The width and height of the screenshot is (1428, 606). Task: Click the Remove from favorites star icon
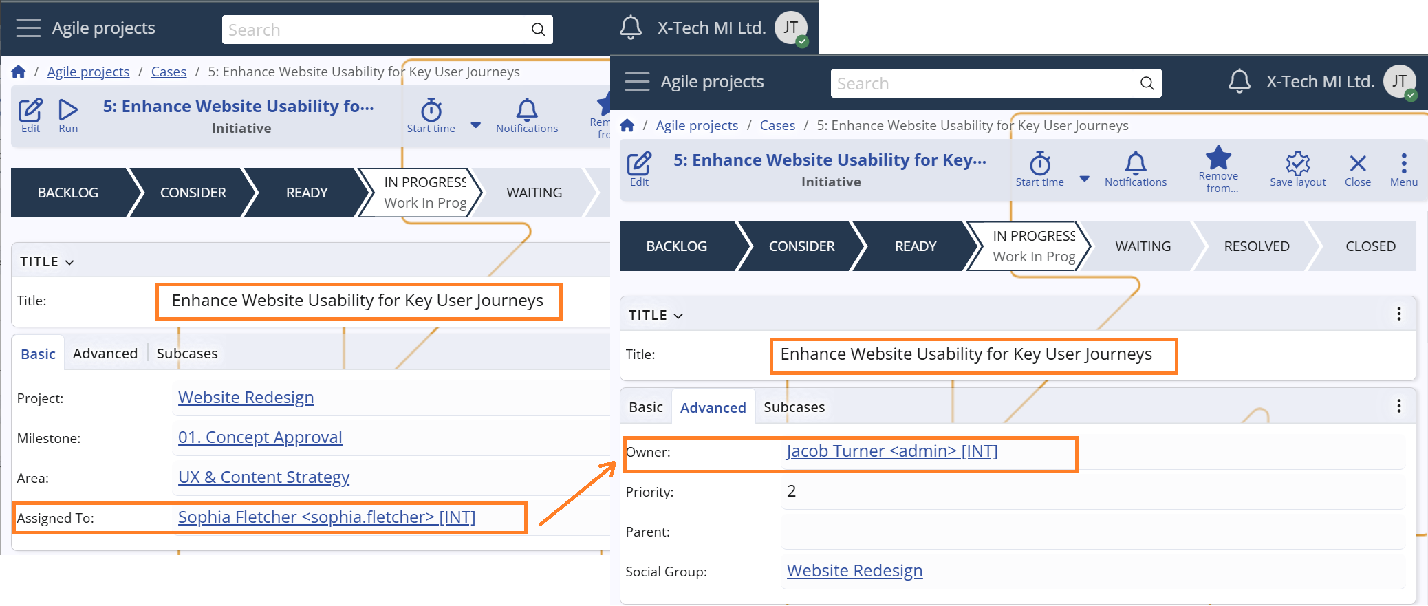click(1218, 159)
